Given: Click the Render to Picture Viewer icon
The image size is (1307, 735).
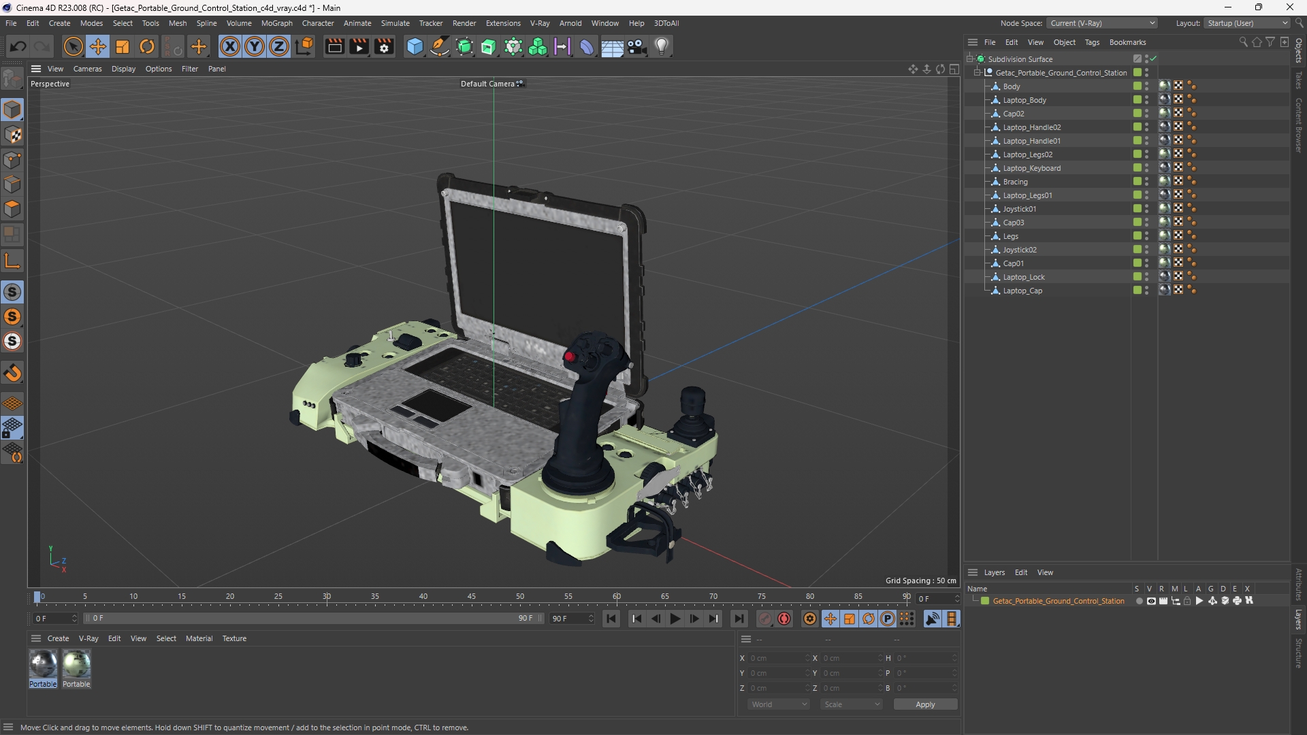Looking at the screenshot, I should pyautogui.click(x=359, y=46).
